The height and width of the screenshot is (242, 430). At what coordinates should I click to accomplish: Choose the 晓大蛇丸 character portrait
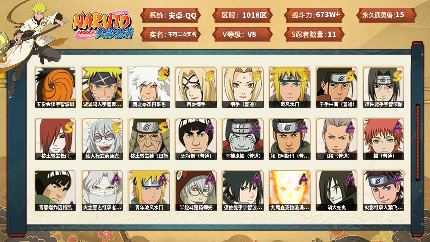click(337, 191)
